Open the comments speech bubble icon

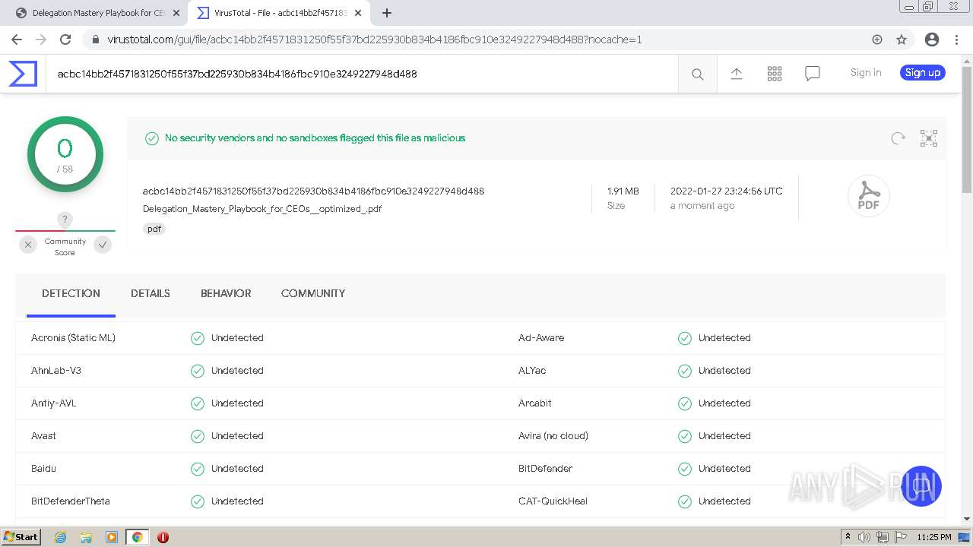click(x=813, y=74)
